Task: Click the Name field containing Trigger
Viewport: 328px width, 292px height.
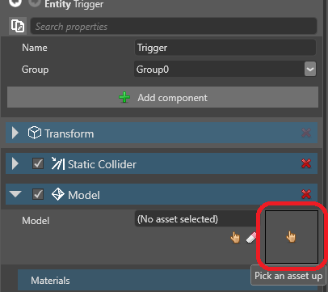Action: coord(225,48)
